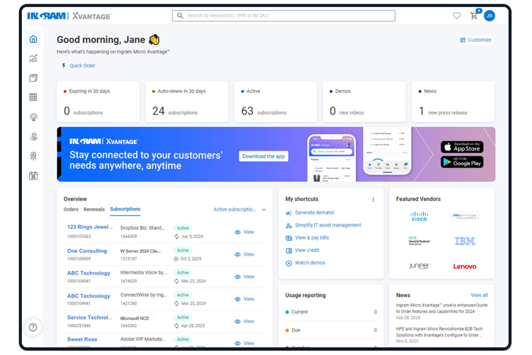The width and height of the screenshot is (532, 355).
Task: Open the shopping cart icon
Action: point(474,16)
